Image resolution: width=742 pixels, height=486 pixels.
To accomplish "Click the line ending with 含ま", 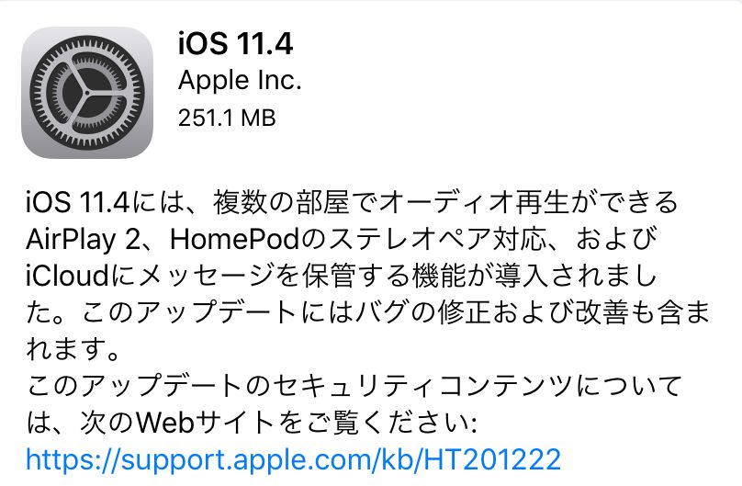I will coord(368,312).
